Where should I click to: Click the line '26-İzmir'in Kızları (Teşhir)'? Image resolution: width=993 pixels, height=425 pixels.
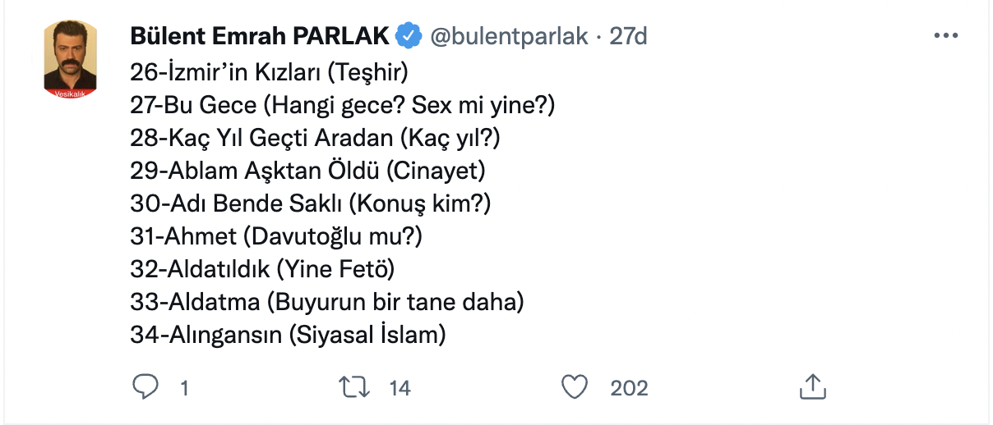(x=270, y=72)
